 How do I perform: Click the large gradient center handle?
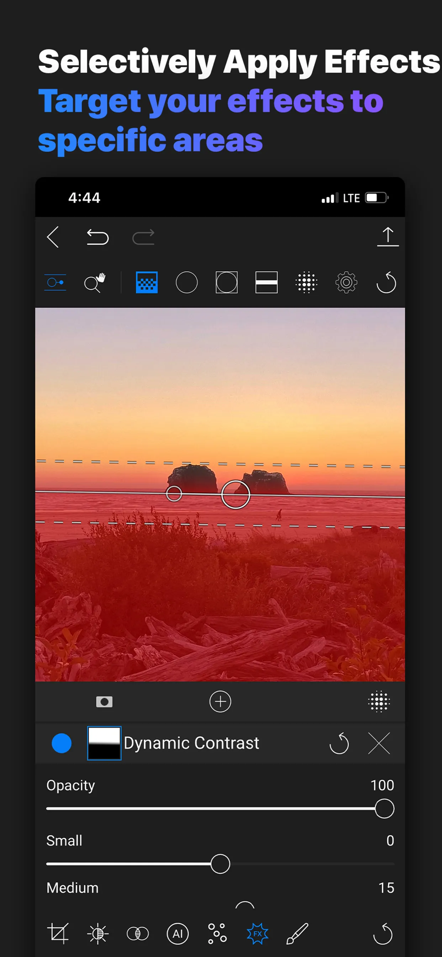[236, 495]
